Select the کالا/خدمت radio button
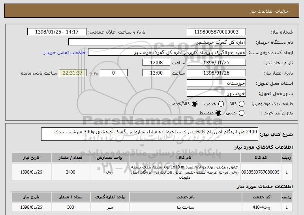Screen dimensions: 304x215 (195, 104)
